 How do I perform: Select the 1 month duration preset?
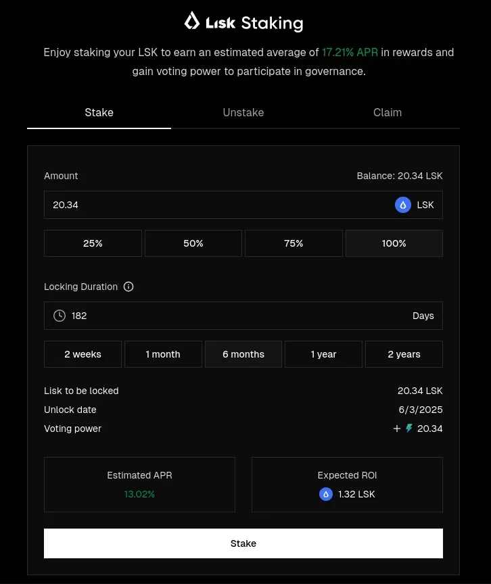pos(163,354)
